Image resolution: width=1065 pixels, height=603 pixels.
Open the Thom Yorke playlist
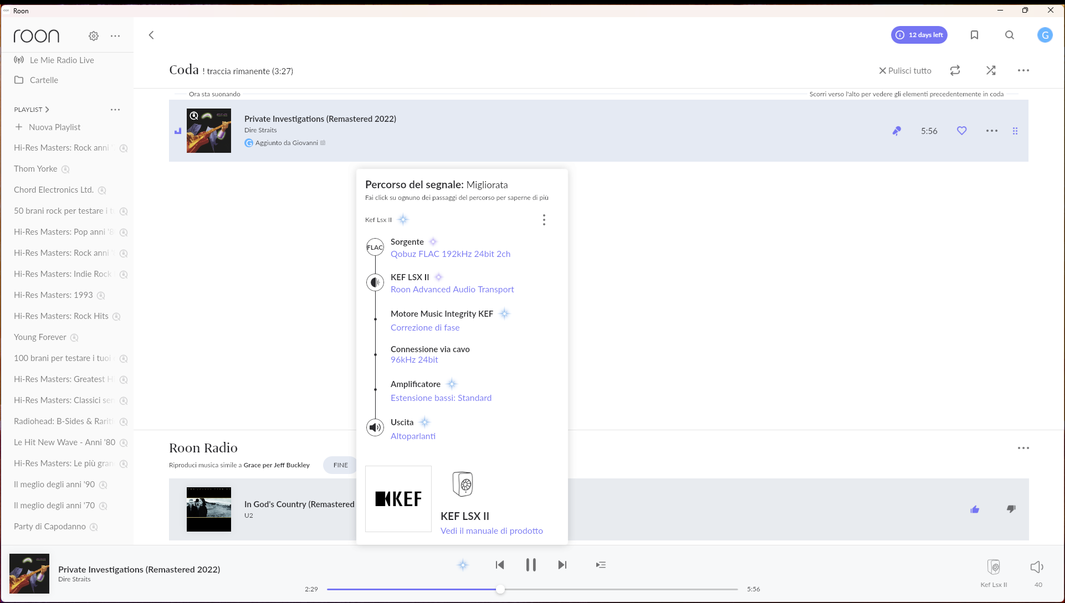coord(35,169)
